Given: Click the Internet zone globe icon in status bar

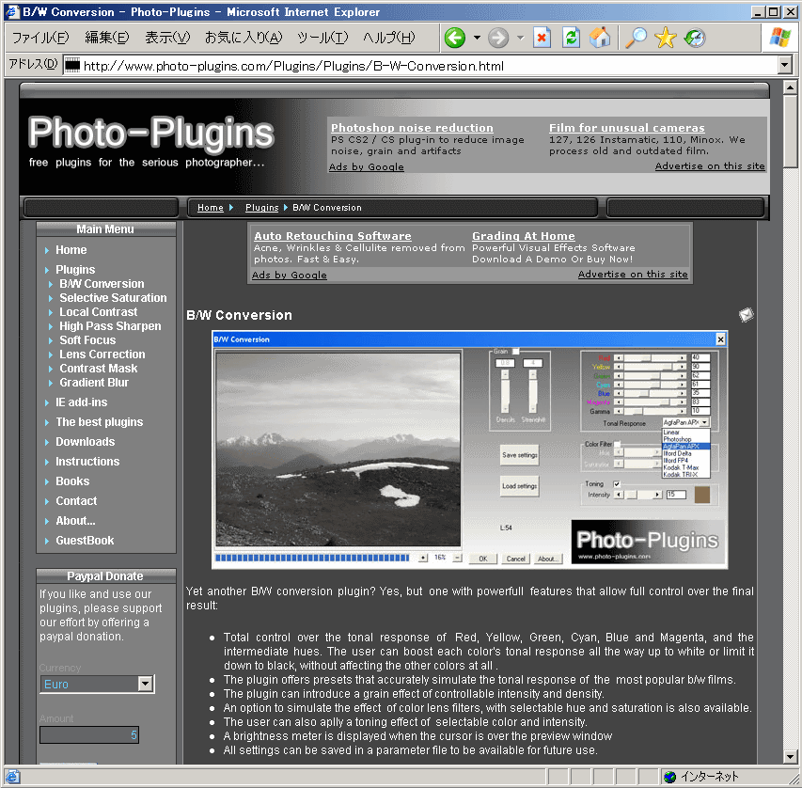Looking at the screenshot, I should pos(669,777).
